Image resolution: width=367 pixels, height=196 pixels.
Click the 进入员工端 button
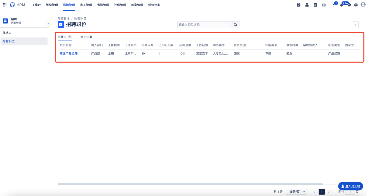tap(351, 186)
